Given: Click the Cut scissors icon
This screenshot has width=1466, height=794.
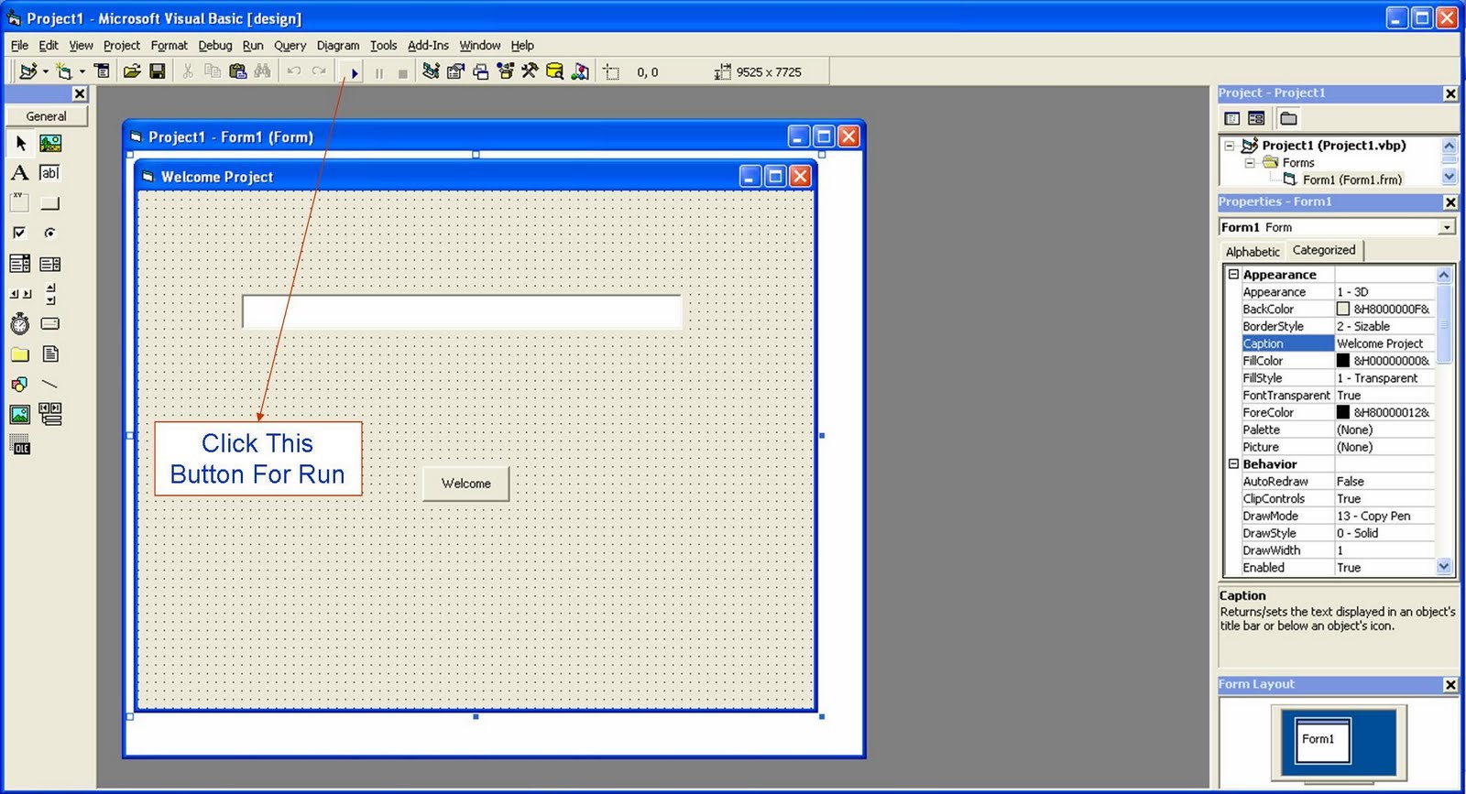Looking at the screenshot, I should [x=187, y=71].
